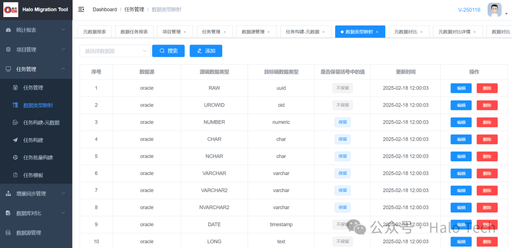Click the 保留 tag in NUMBER row
This screenshot has width=512, height=248.
coord(343,122)
